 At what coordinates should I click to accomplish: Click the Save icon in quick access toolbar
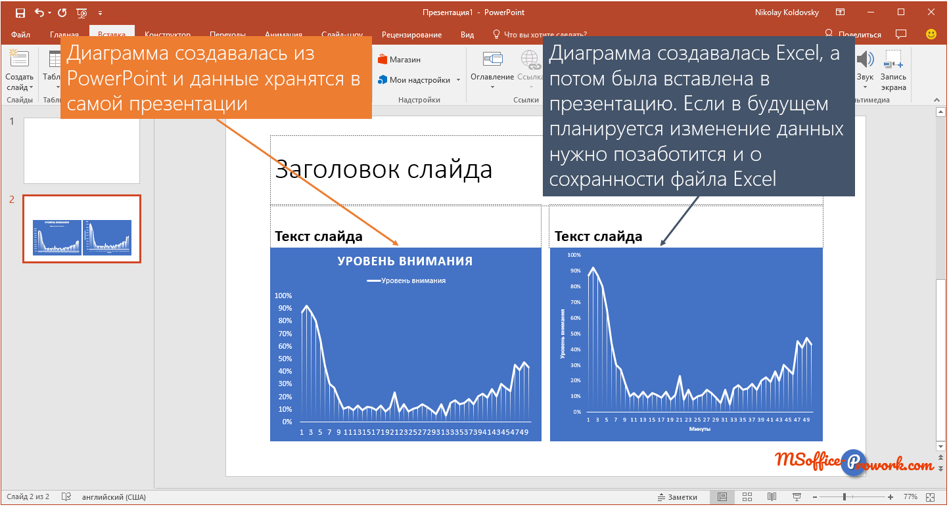click(x=20, y=12)
